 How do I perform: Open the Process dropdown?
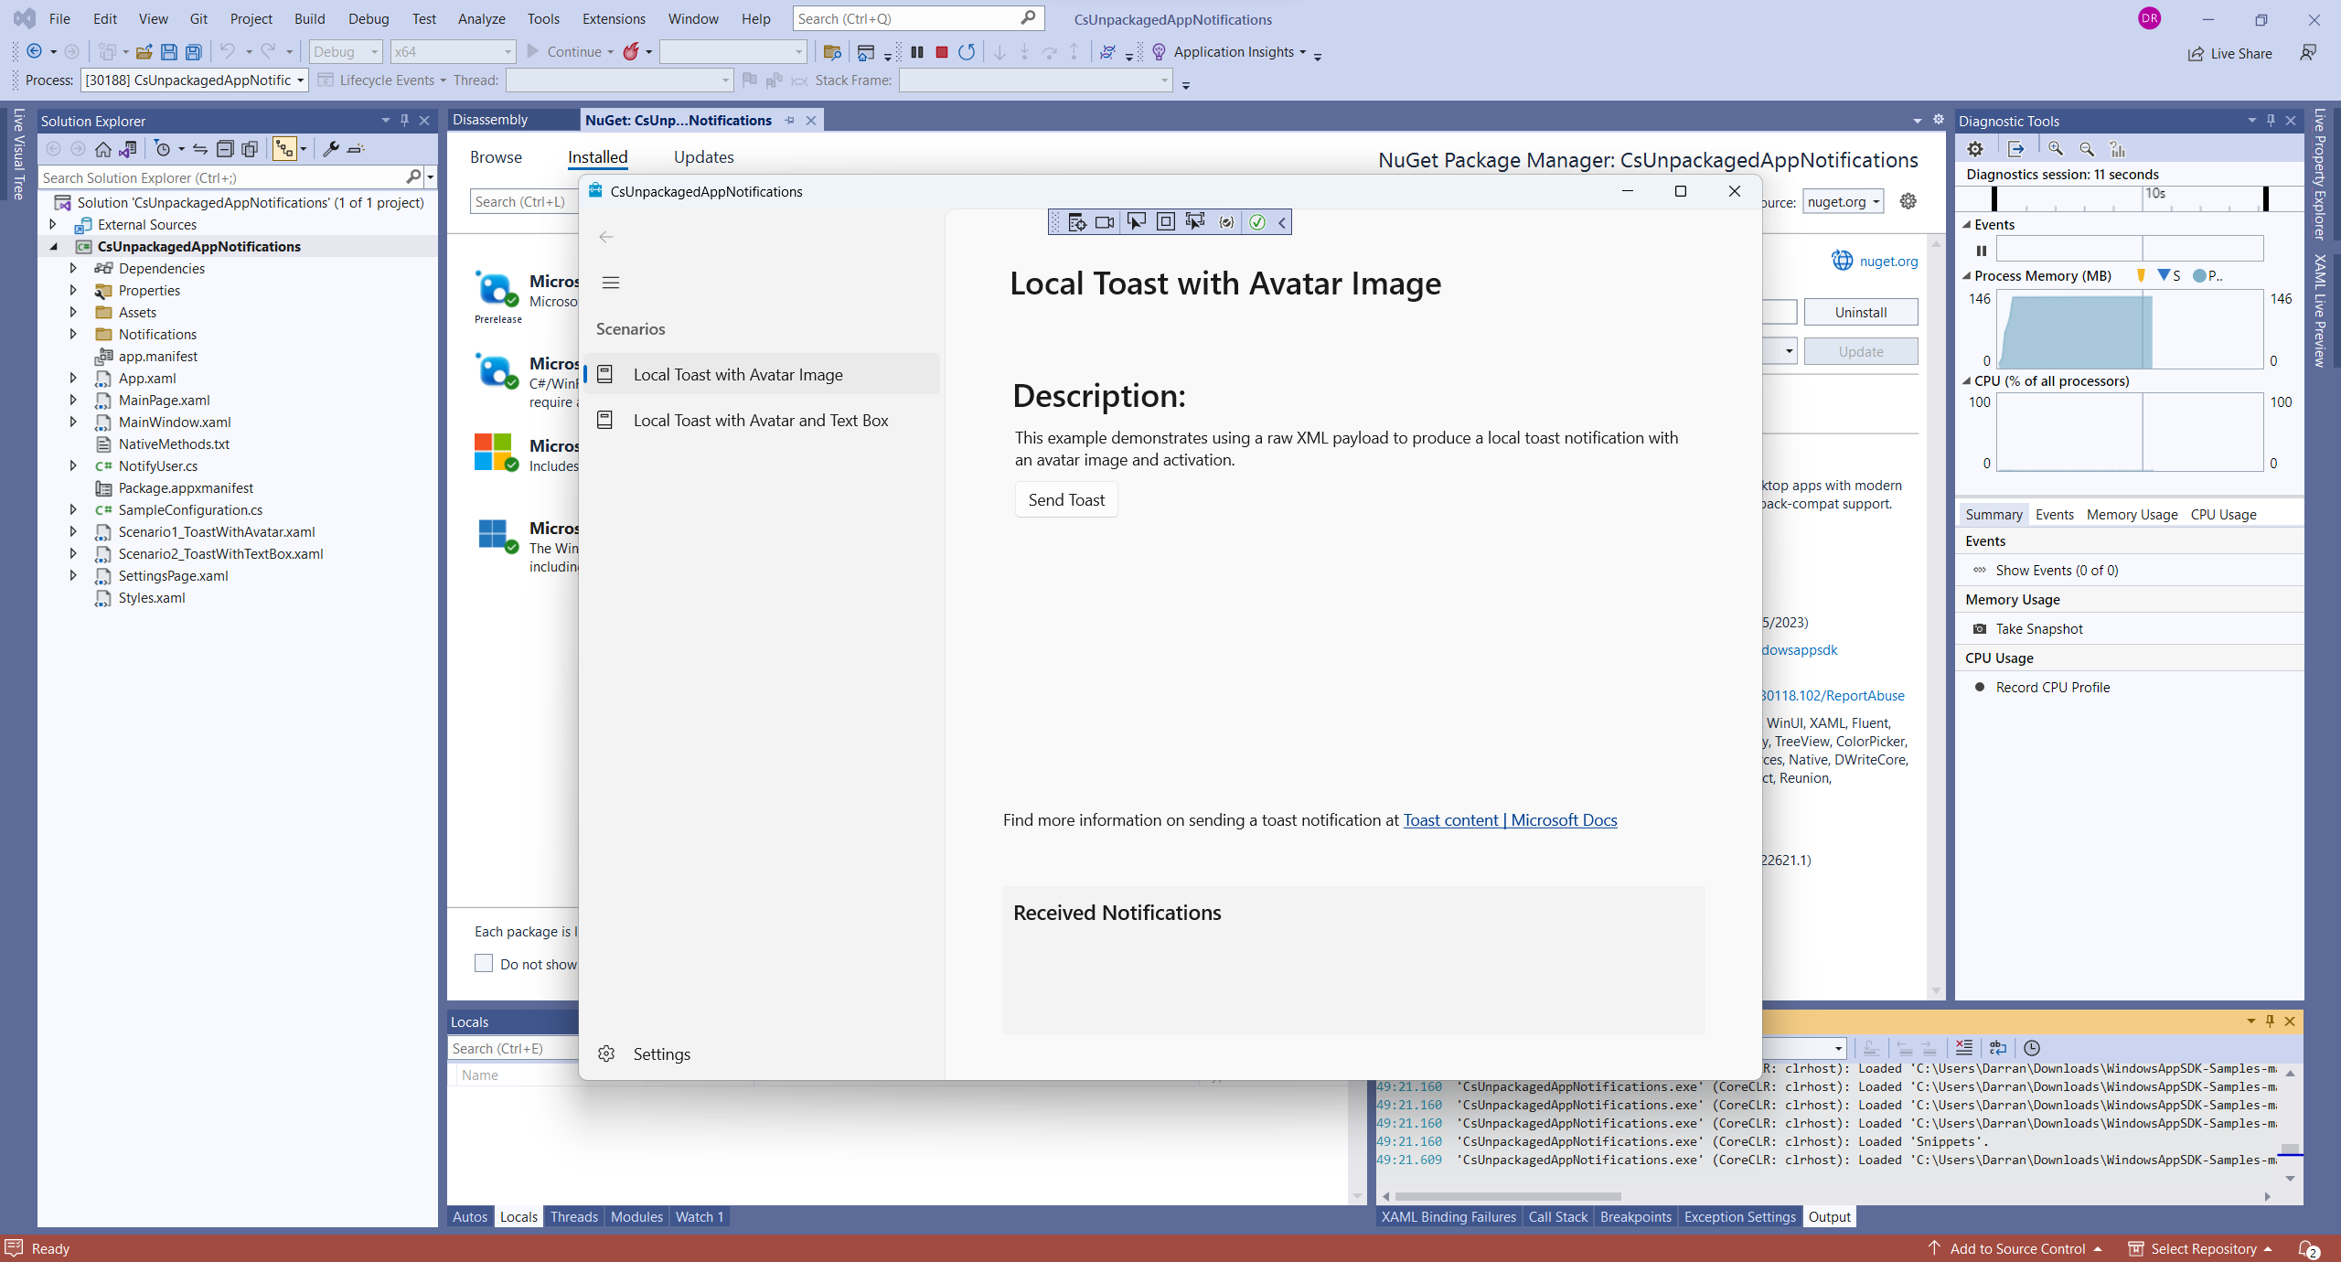194,80
